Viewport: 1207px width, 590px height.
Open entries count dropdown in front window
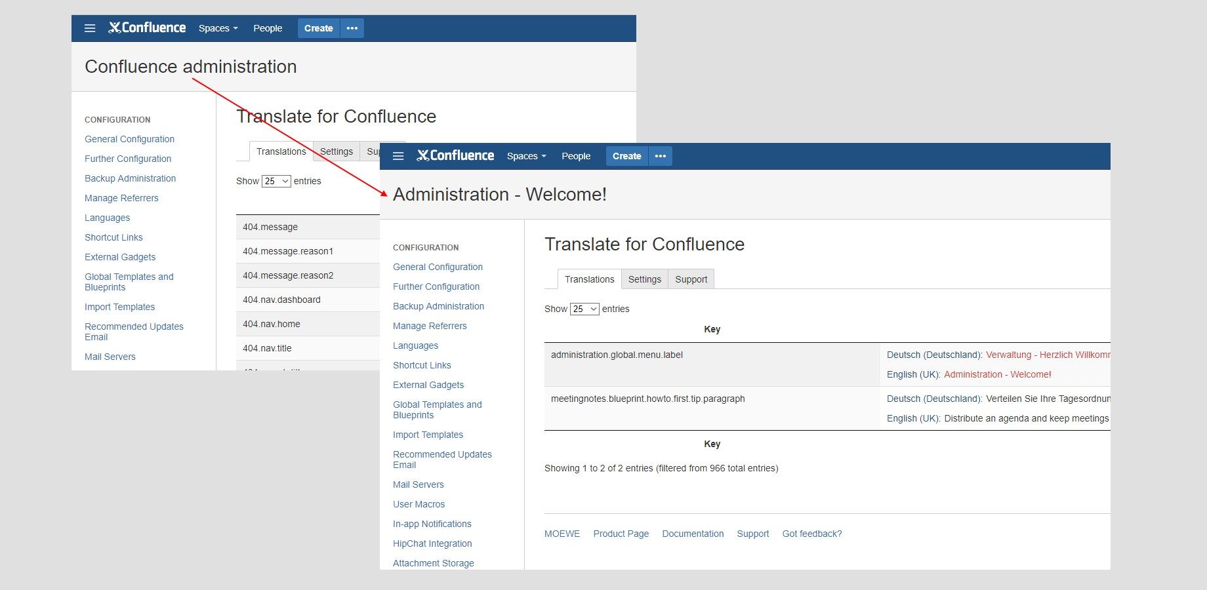coord(584,309)
